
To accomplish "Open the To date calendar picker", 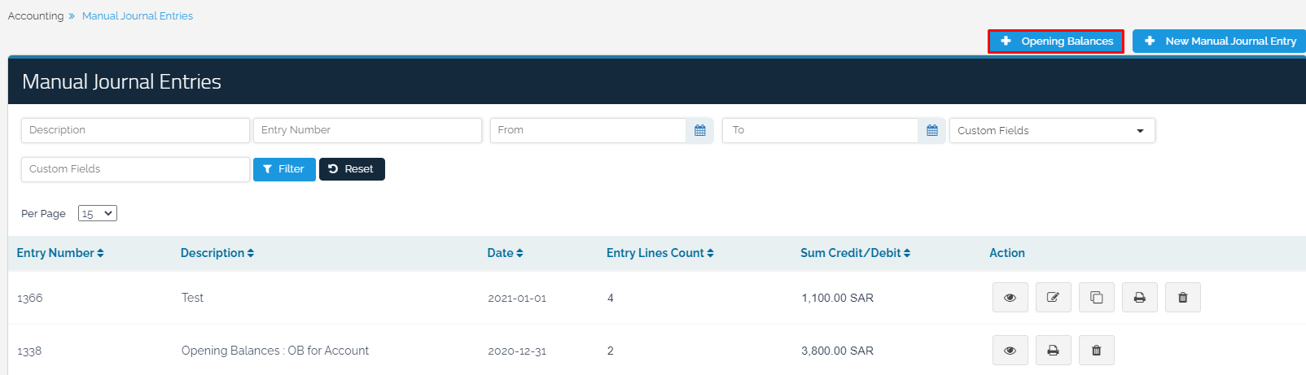I will click(x=931, y=130).
